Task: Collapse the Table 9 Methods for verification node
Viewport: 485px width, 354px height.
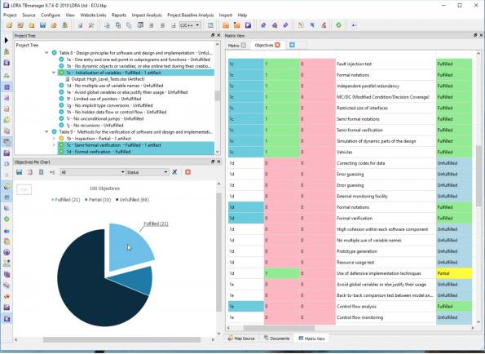Action: [46, 132]
